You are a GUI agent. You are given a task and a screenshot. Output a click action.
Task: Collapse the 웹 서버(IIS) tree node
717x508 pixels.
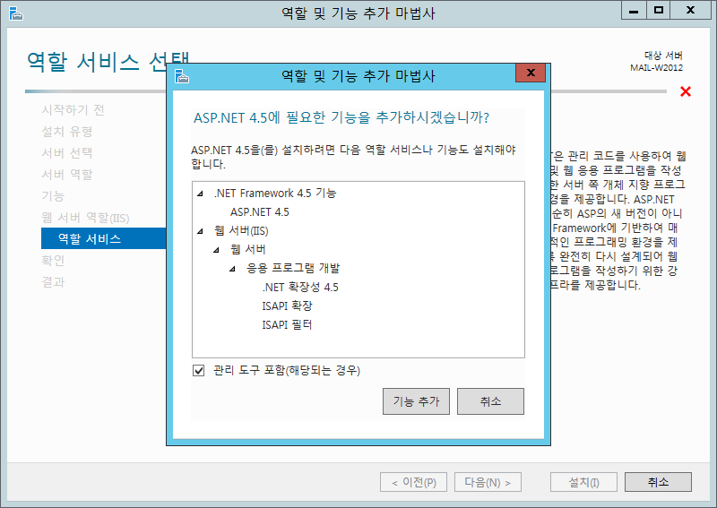point(200,231)
